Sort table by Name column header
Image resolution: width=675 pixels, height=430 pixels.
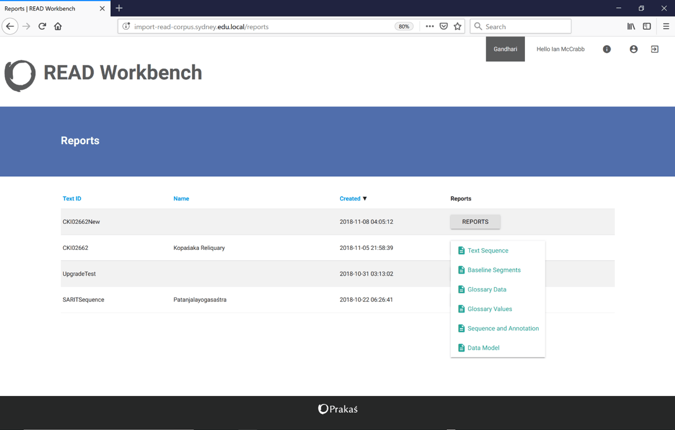click(181, 199)
